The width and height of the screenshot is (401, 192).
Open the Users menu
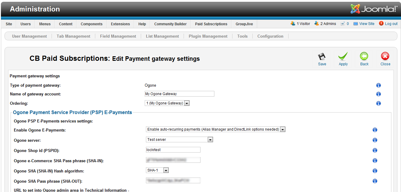pyautogui.click(x=26, y=24)
